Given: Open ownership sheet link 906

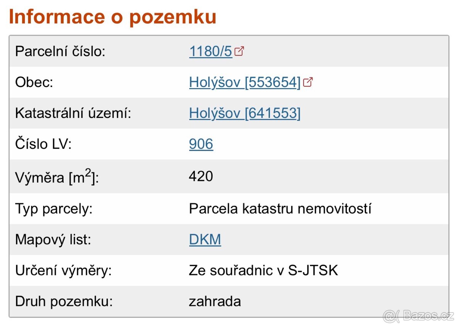Looking at the screenshot, I should pyautogui.click(x=201, y=144).
